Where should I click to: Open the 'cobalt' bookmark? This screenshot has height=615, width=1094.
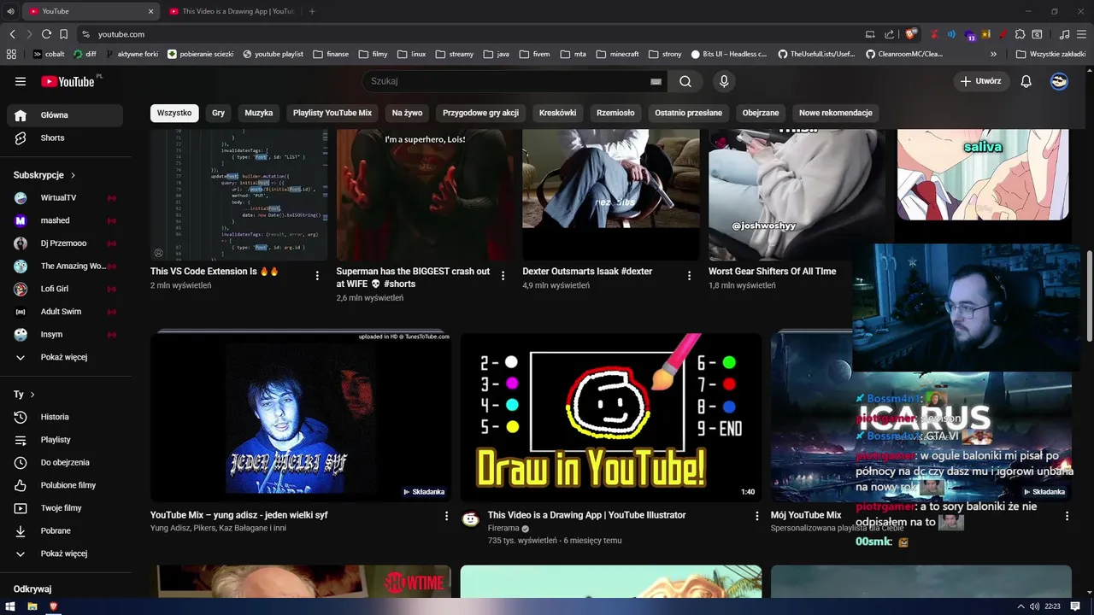pos(49,54)
